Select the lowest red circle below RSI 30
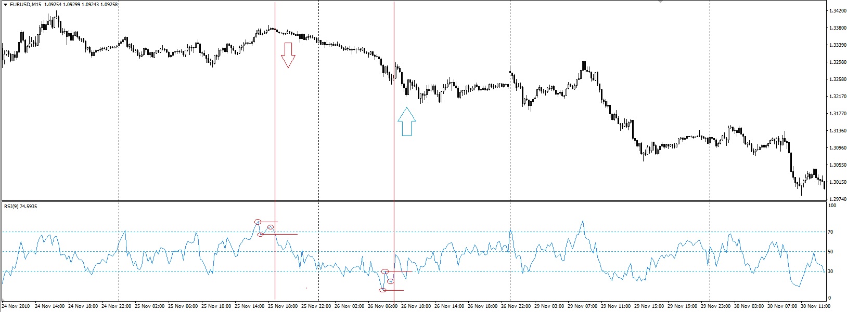The width and height of the screenshot is (847, 312). 383,290
